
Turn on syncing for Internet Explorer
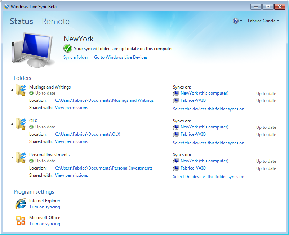(x=45, y=207)
